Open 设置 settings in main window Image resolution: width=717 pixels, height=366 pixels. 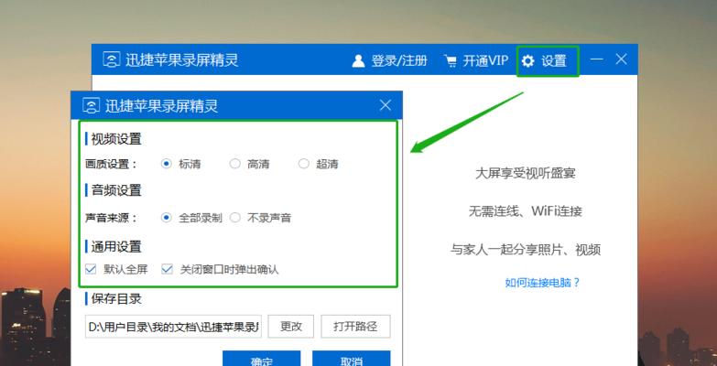click(x=544, y=60)
